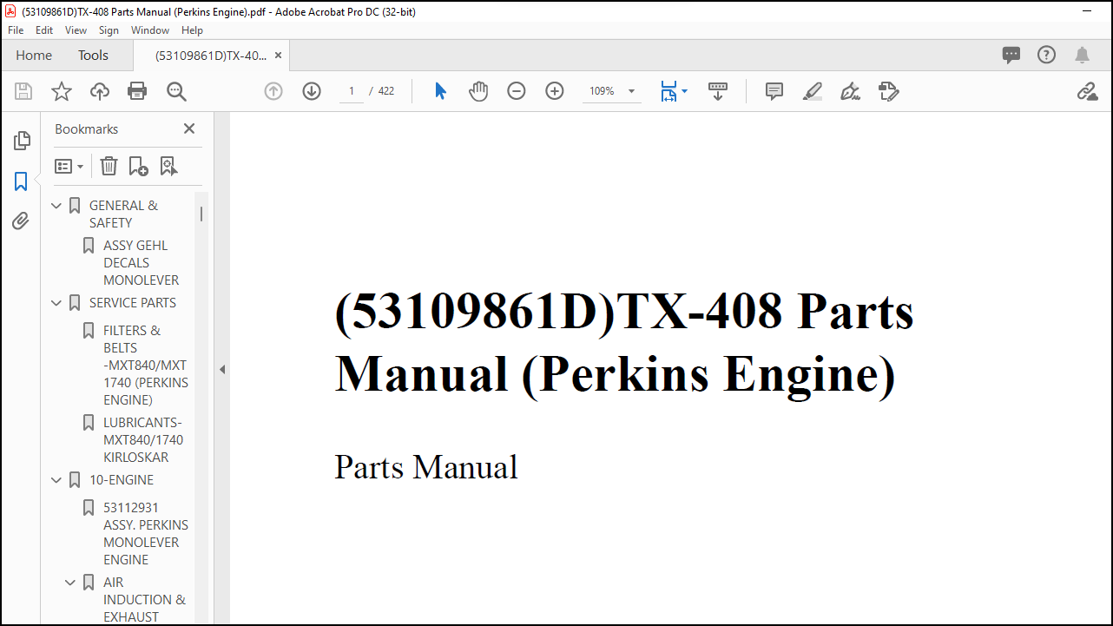Choose the Selection arrow tool
The height and width of the screenshot is (626, 1113).
[440, 91]
